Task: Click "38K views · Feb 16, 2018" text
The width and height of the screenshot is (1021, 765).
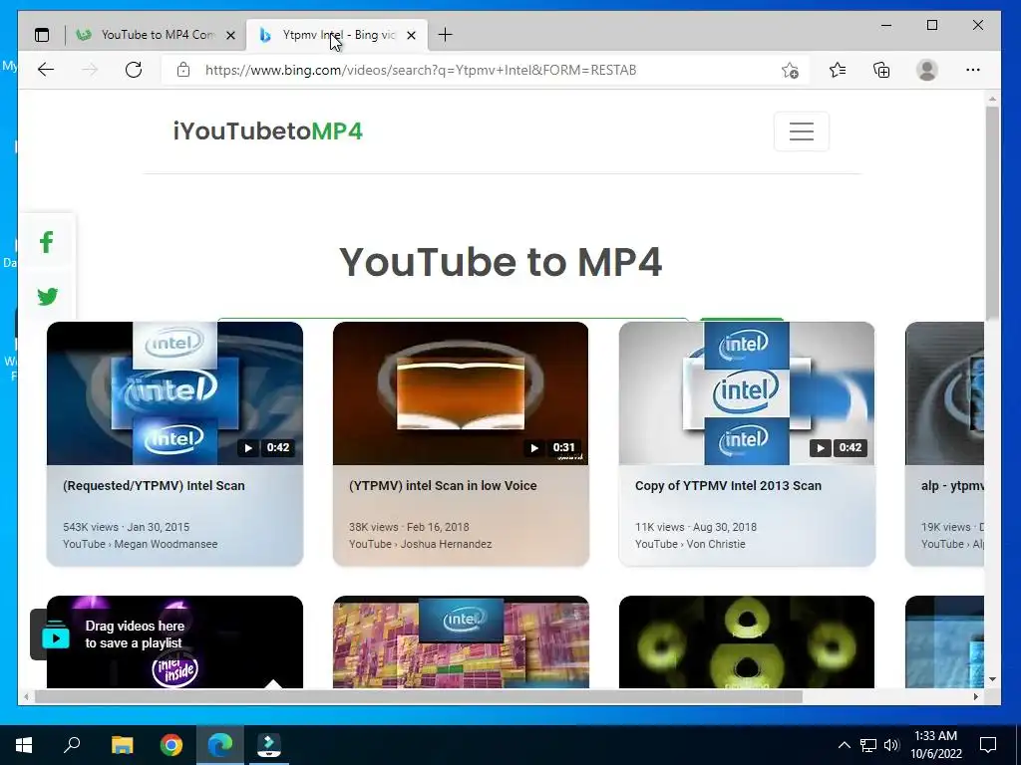Action: (409, 527)
